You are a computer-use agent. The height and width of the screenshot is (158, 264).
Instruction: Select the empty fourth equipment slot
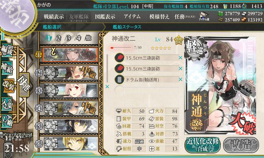point(147,90)
